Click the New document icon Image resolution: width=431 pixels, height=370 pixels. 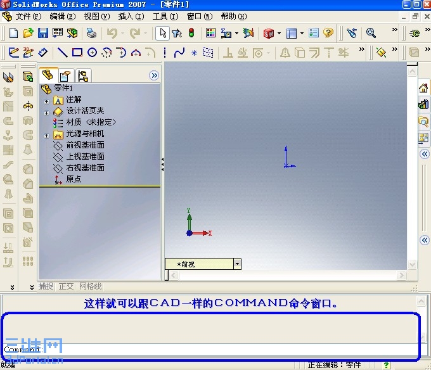tap(13, 33)
